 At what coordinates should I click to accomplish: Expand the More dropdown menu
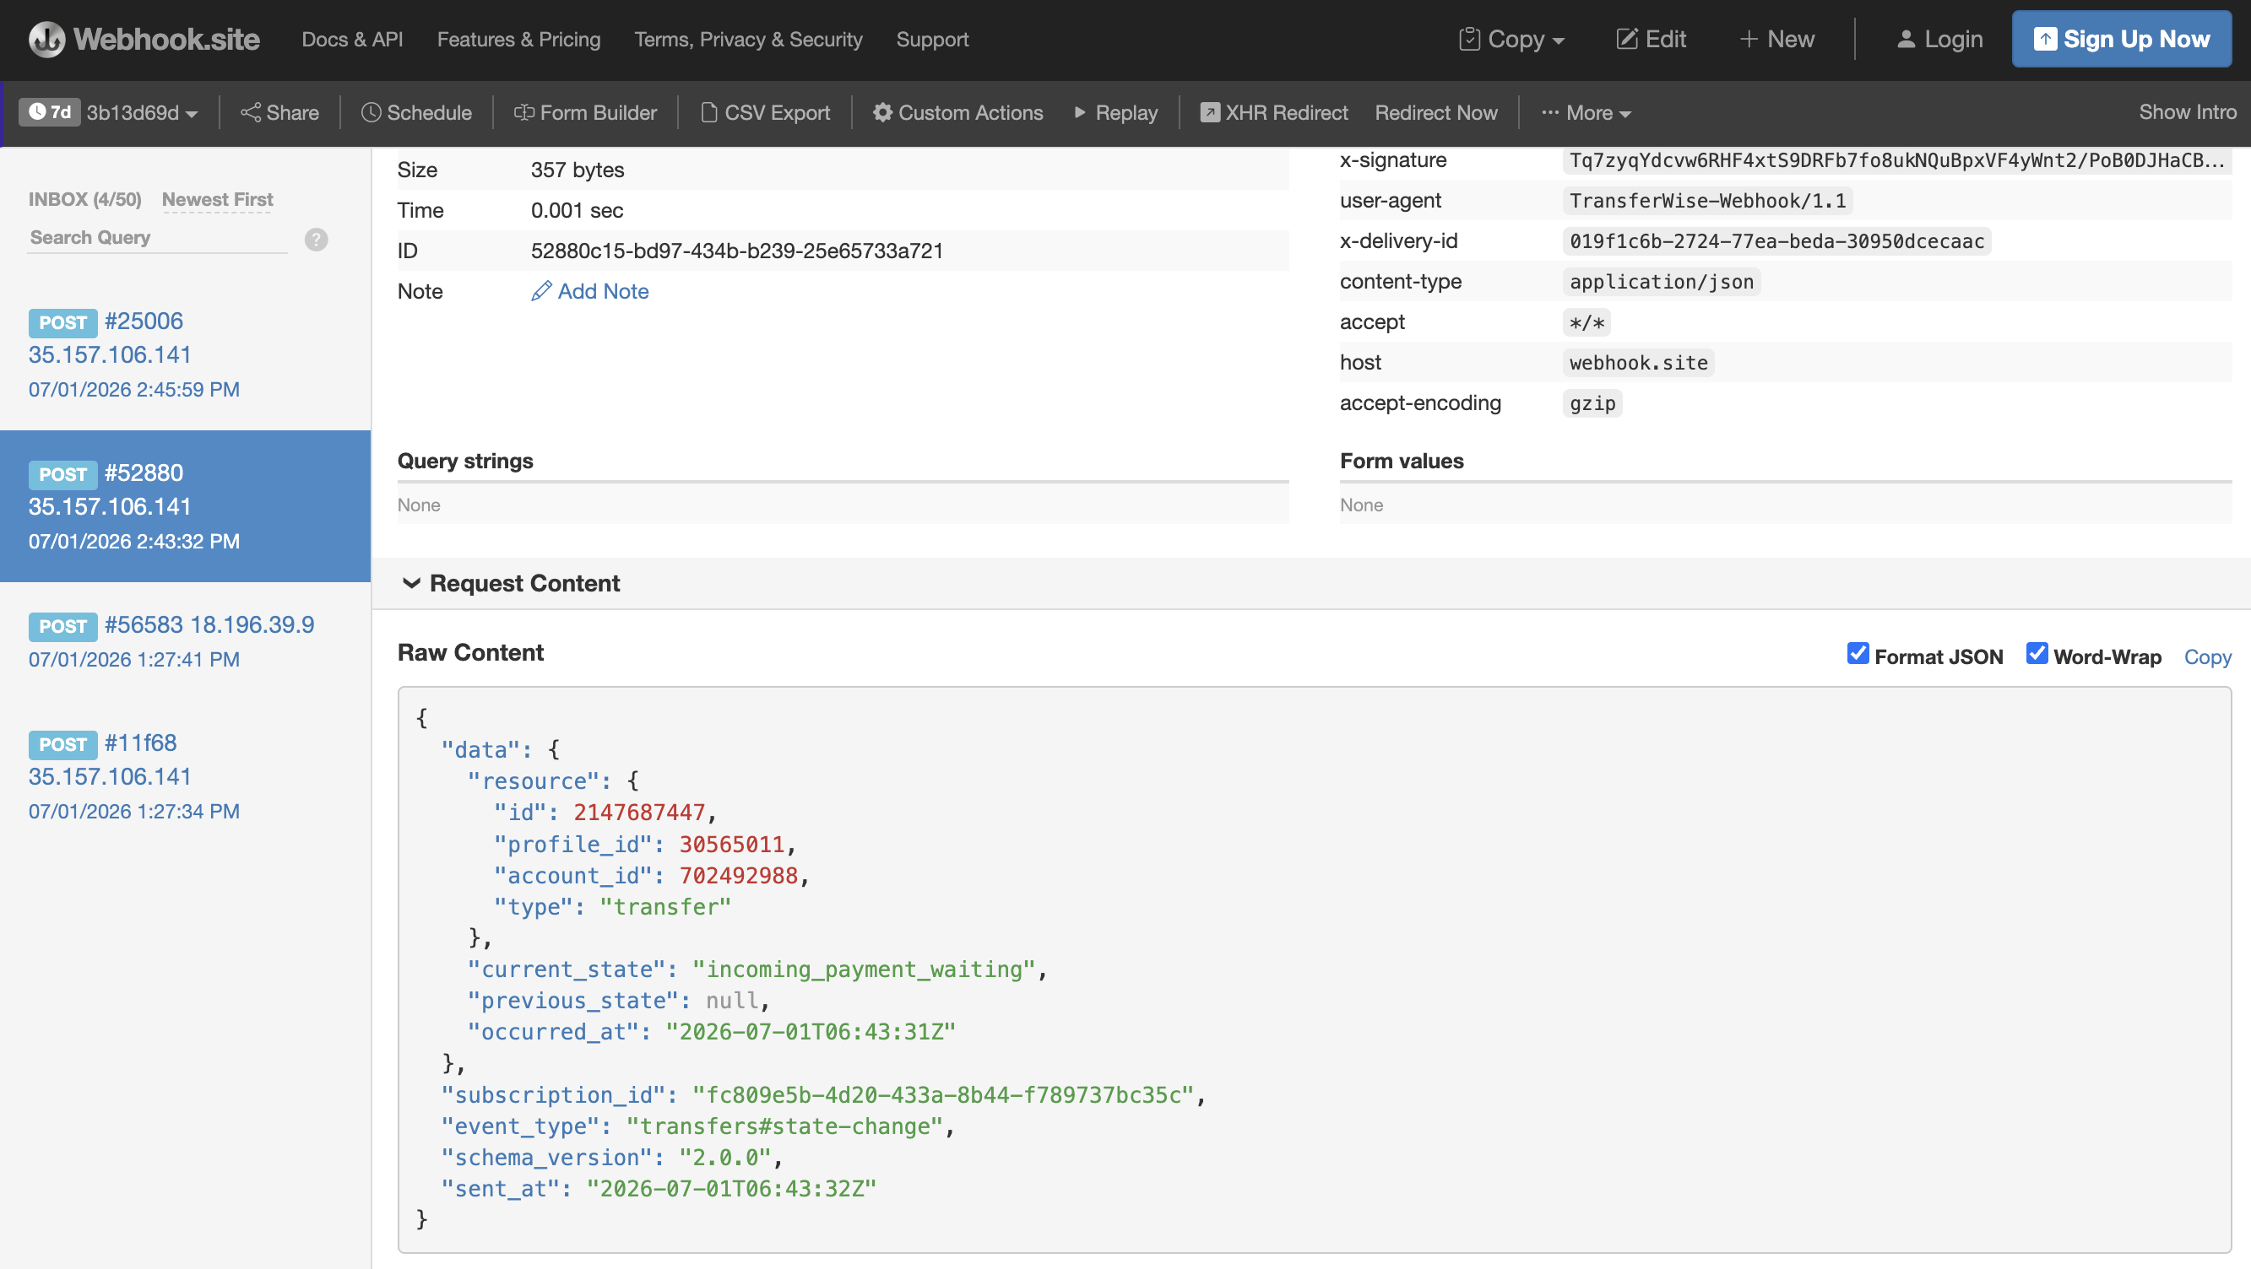[1586, 113]
